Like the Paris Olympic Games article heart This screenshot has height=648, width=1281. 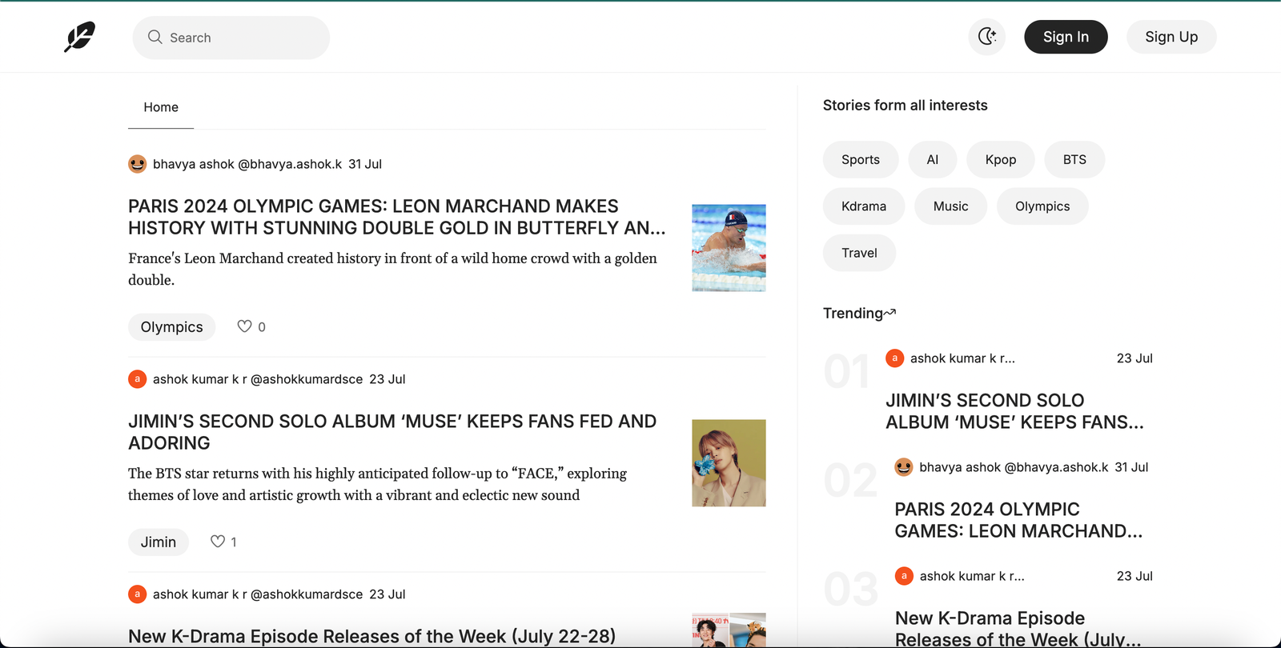[244, 326]
